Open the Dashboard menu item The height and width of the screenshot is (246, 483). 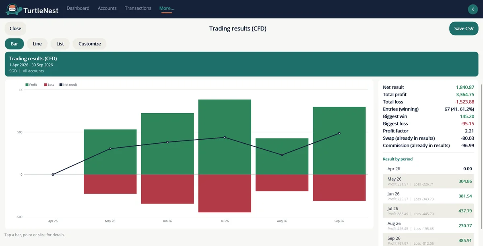[x=78, y=8]
